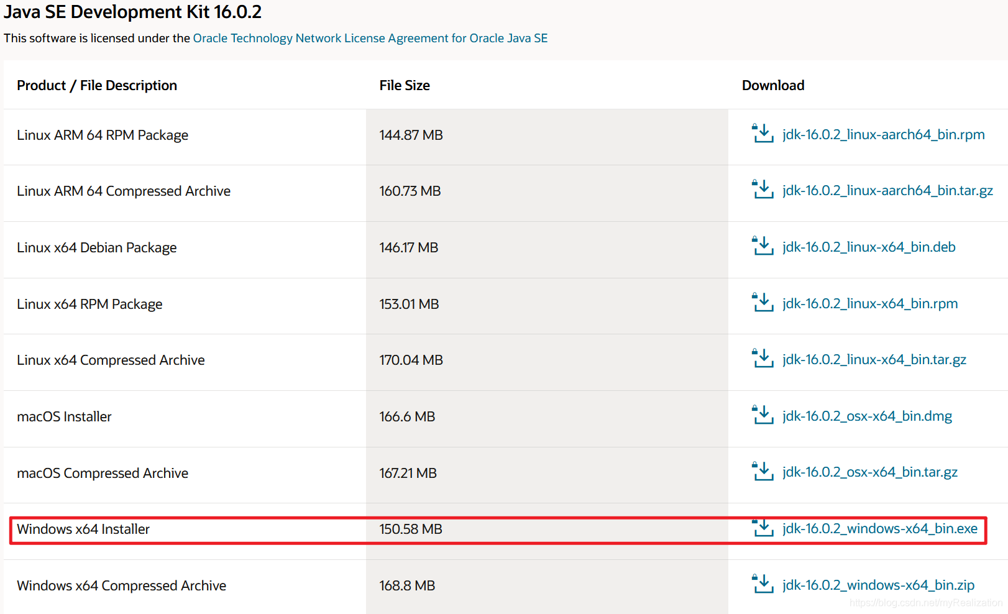Viewport: 1008px width, 614px height.
Task: Click the 153.01 MB file size
Action: click(409, 304)
